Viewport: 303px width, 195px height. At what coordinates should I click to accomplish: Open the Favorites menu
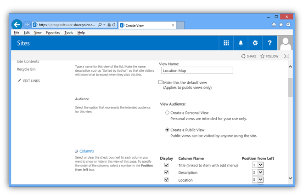coord(53,33)
